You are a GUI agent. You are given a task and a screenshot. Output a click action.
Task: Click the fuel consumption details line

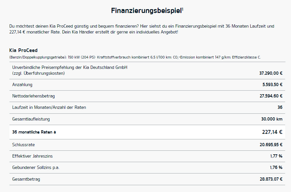click(x=135, y=57)
